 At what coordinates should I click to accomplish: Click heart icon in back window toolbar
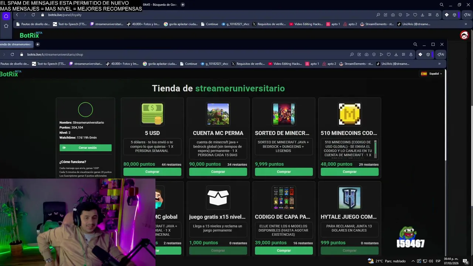pos(415,15)
